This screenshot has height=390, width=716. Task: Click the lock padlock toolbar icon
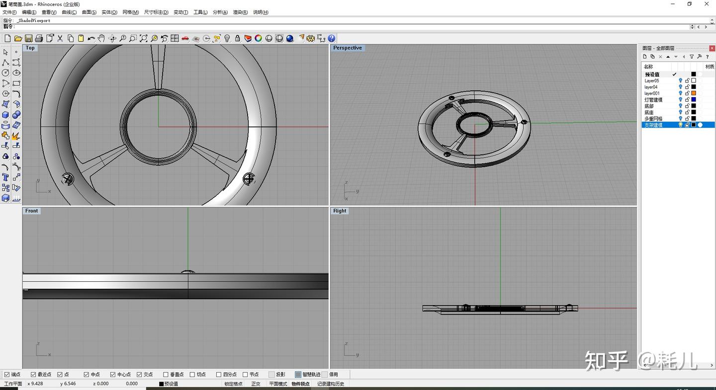238,38
